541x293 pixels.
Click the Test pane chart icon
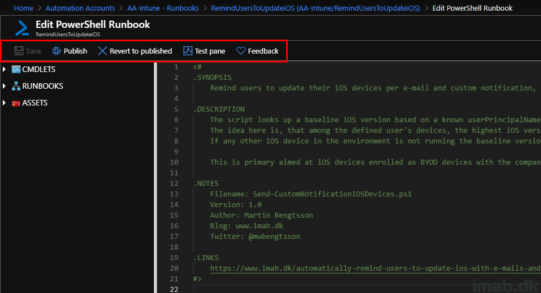188,51
